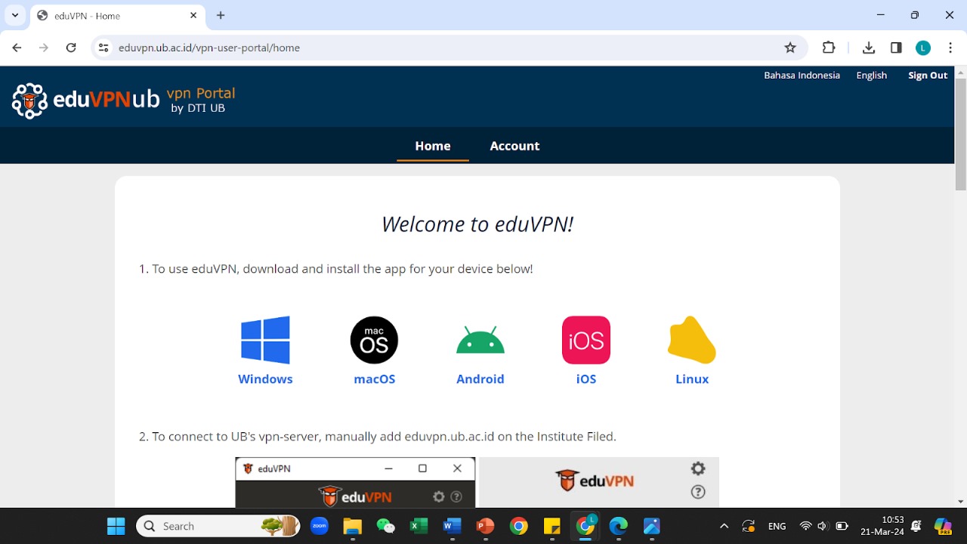Open the Windows Start menu

click(x=116, y=526)
